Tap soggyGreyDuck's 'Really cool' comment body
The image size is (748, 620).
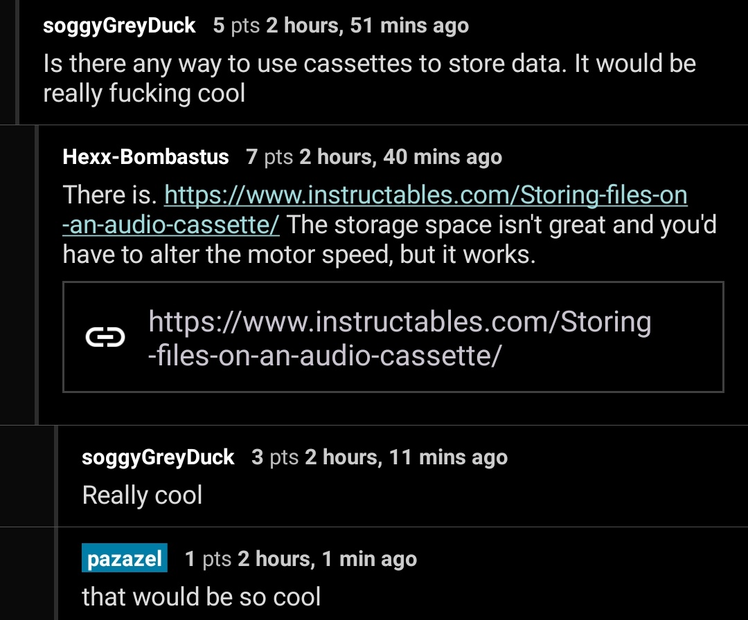coord(143,495)
